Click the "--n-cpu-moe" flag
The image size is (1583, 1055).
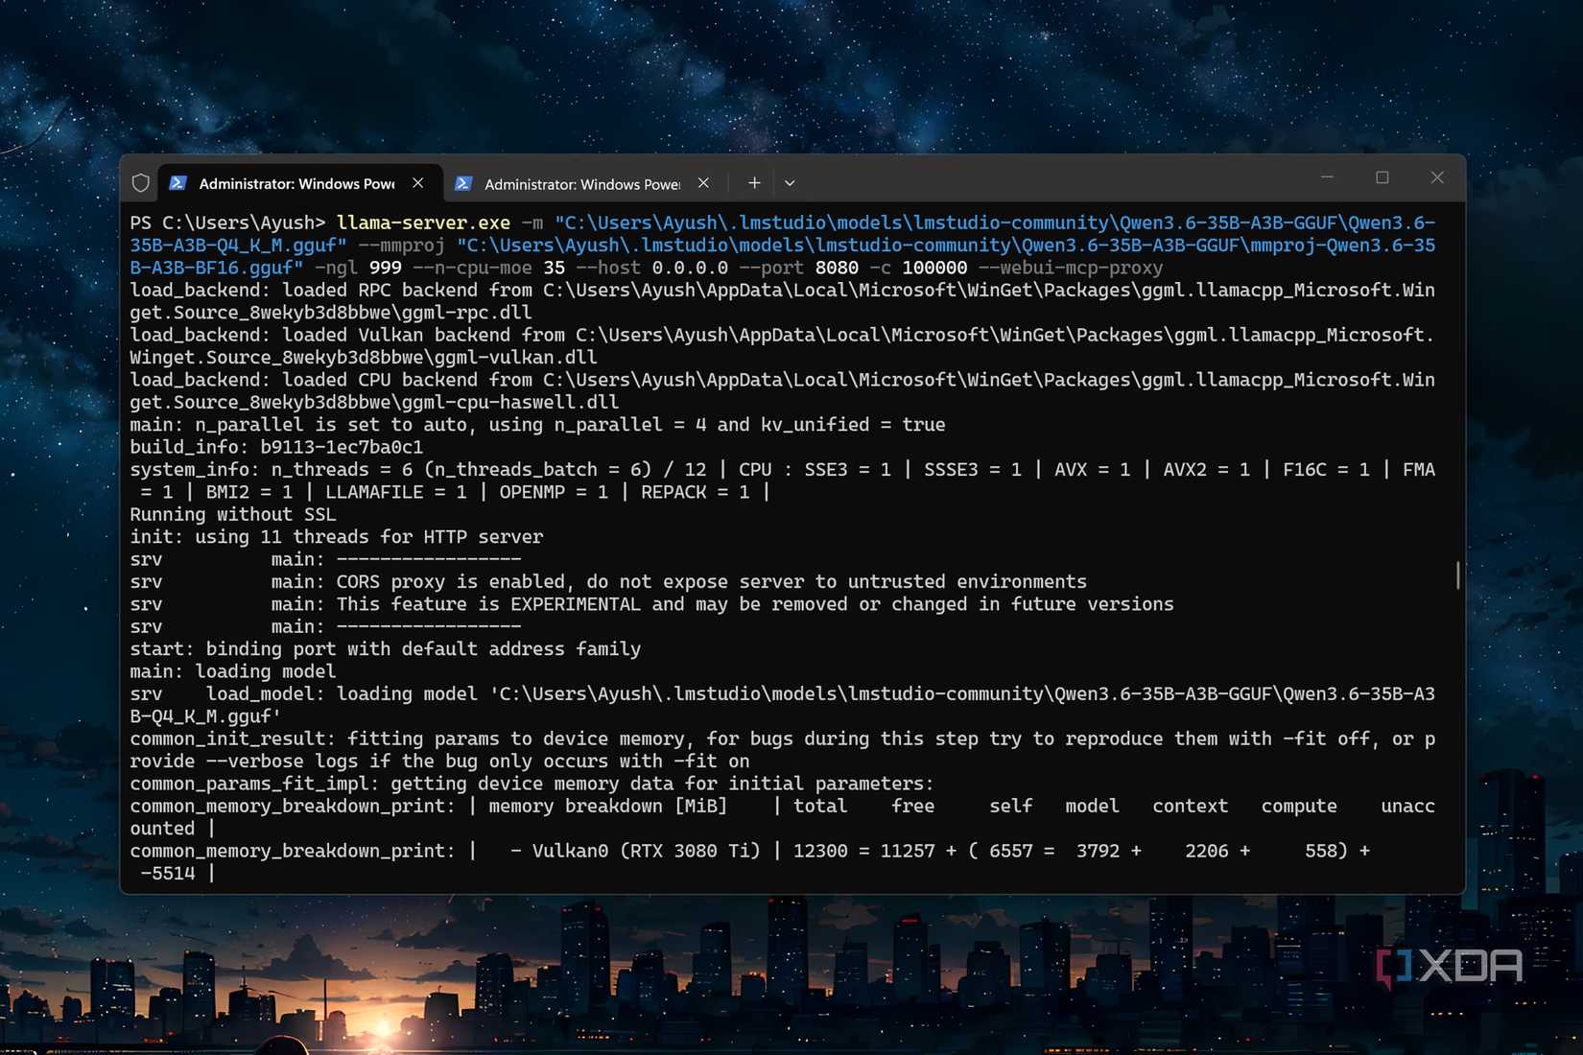coord(472,268)
